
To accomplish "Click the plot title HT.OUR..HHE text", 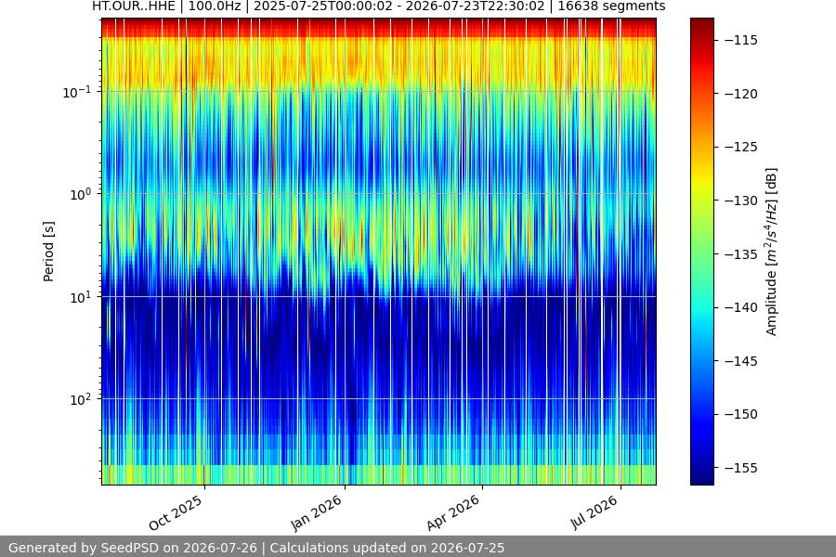I will click(379, 6).
